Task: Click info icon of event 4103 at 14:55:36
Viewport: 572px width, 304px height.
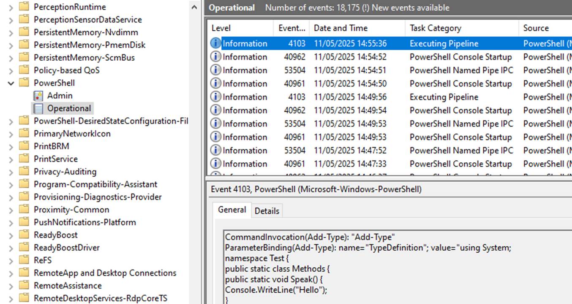Action: [x=216, y=43]
